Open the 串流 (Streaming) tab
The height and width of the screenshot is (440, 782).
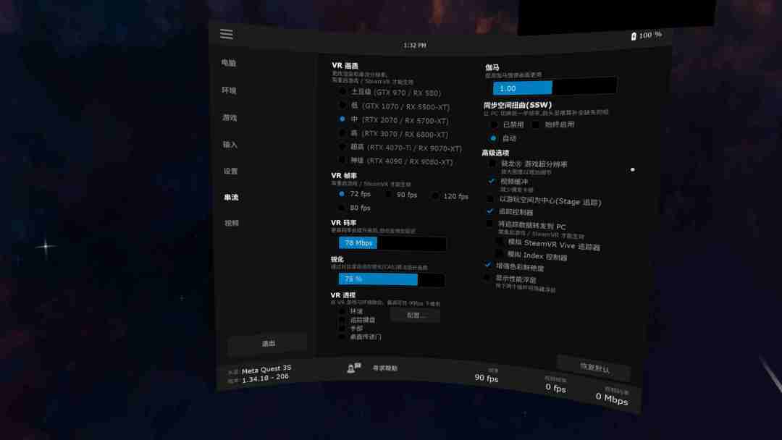pos(231,198)
